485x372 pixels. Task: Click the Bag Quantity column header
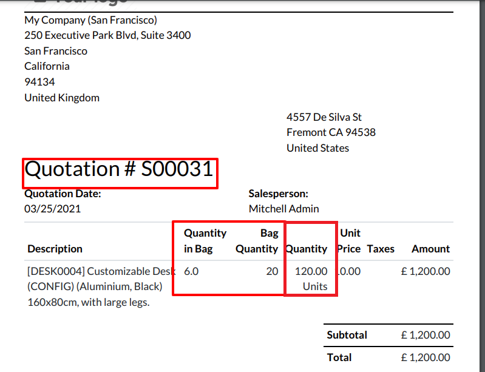[257, 241]
